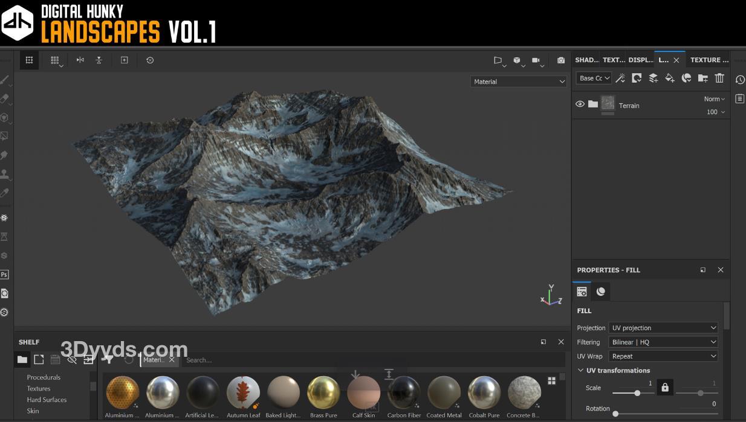746x422 pixels.
Task: Click the add fill layer icon
Action: (x=669, y=78)
